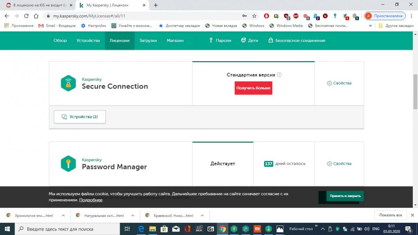The image size is (418, 235).
Task: Click the green key extension icon
Action: (x=335, y=16)
